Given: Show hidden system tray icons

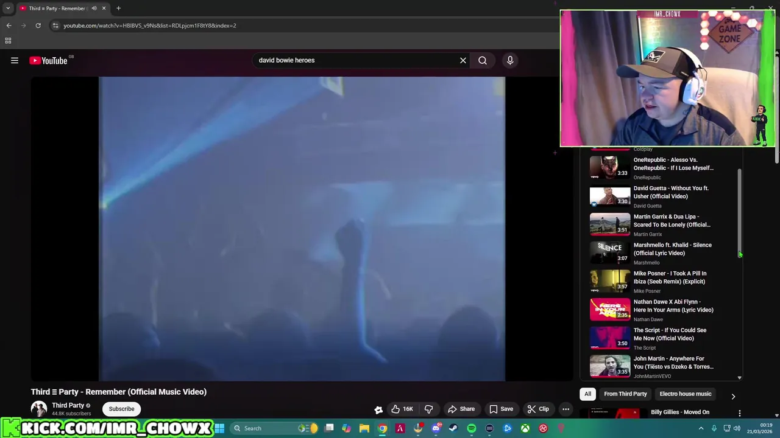Looking at the screenshot, I should [x=701, y=428].
